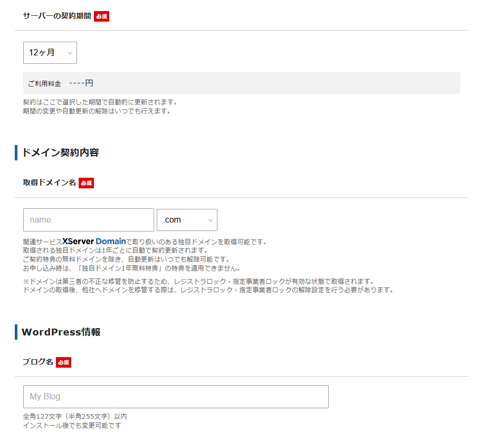The height and width of the screenshot is (432, 485).
Task: Click the 取得ドメイン名 field label
Action: tap(50, 183)
